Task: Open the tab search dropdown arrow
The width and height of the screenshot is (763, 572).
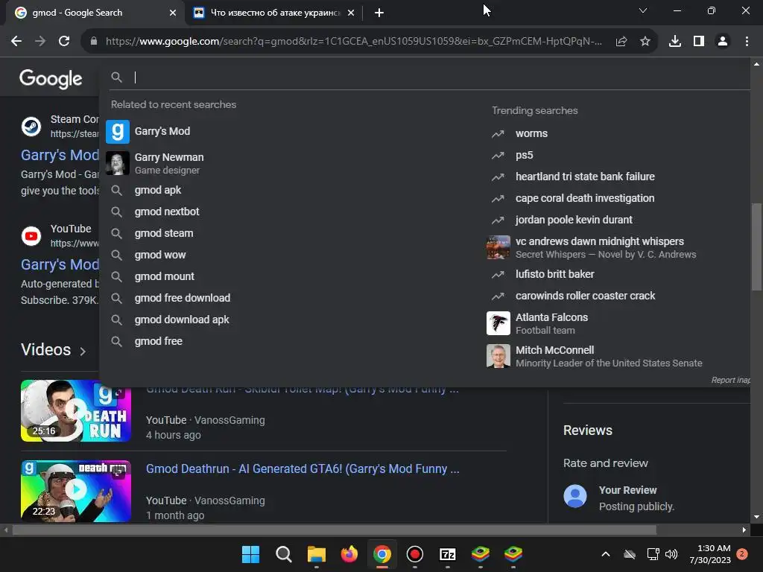Action: 643,10
